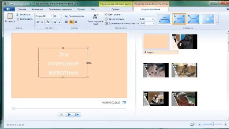The width and height of the screenshot is (229, 129).
Task: Go to the previous frame
Action: 62,115
